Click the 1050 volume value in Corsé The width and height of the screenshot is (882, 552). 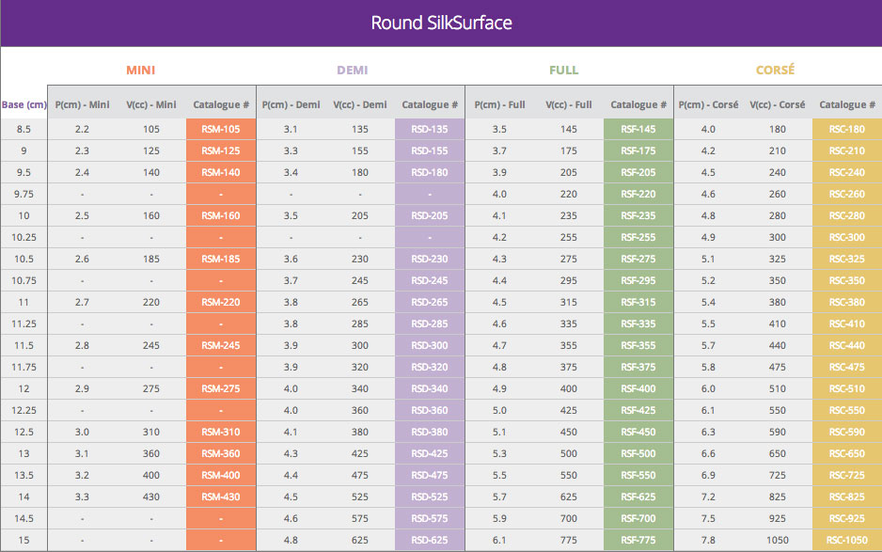point(777,541)
